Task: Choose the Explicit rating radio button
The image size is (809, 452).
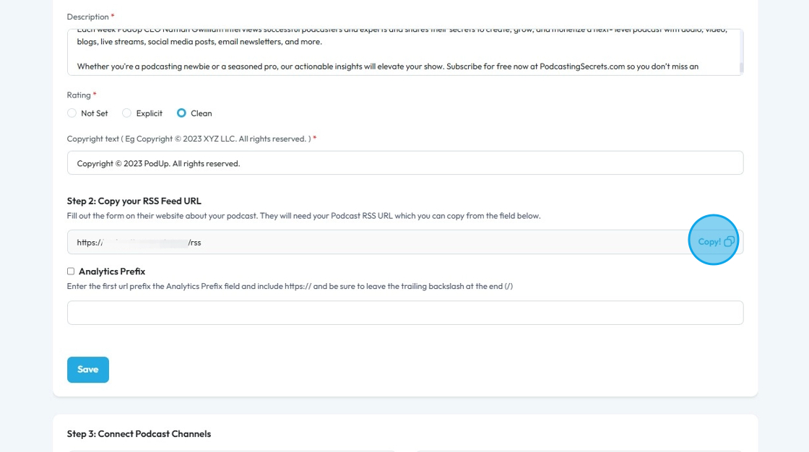Action: click(x=126, y=113)
